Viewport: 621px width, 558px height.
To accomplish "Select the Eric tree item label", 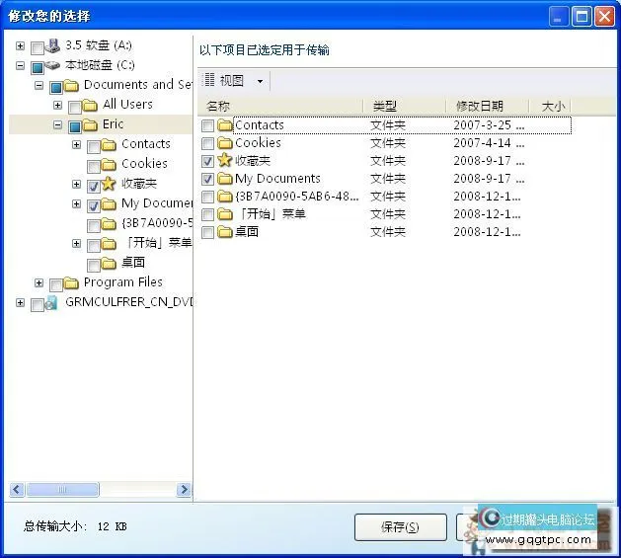I will 113,124.
